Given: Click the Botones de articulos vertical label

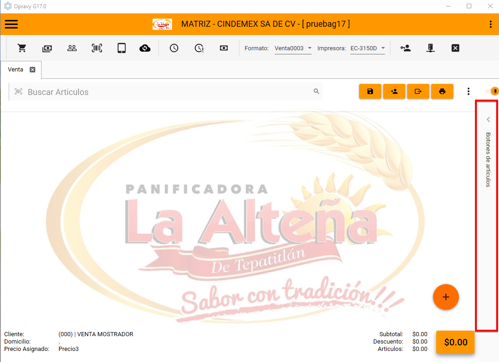Looking at the screenshot, I should 488,160.
